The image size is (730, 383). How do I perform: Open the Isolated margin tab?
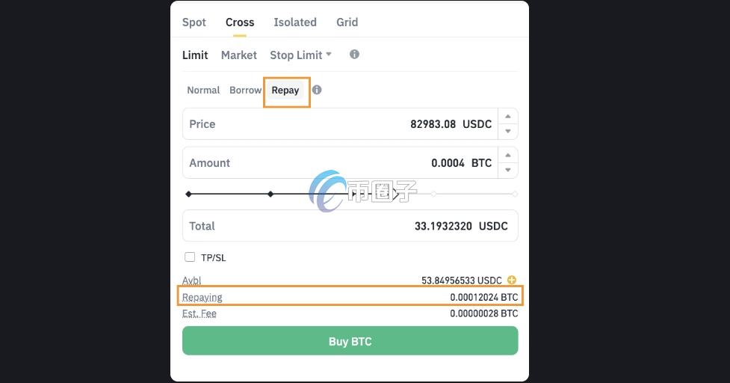tap(295, 22)
